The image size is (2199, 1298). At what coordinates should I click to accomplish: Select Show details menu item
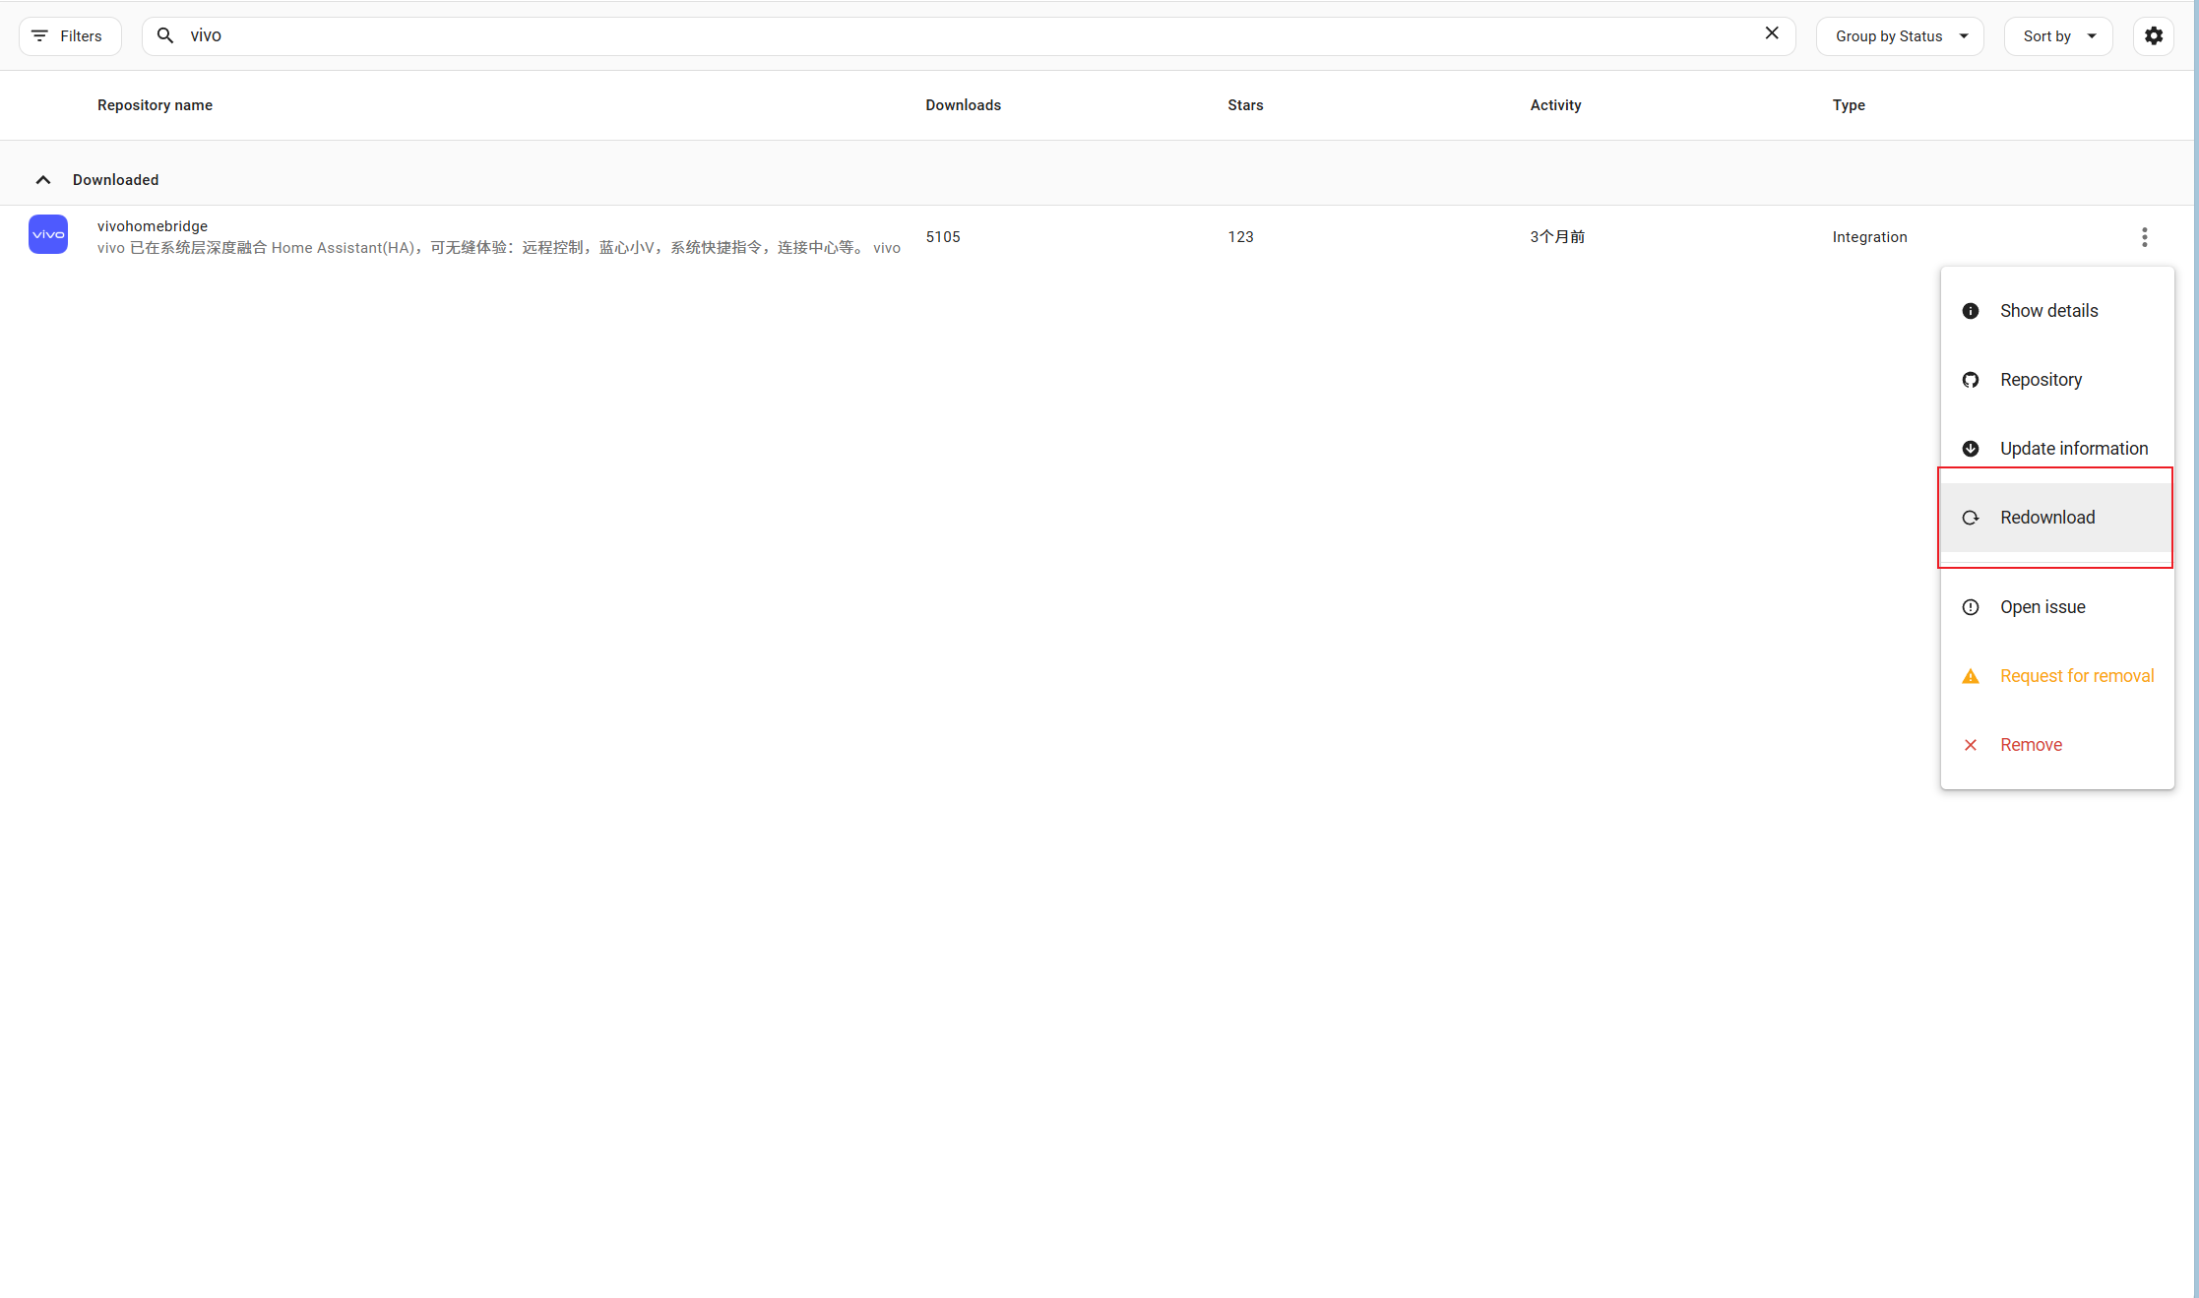pyautogui.click(x=2048, y=311)
